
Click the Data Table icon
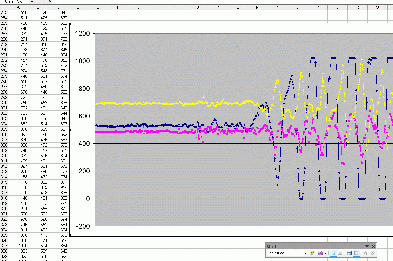[x=340, y=253]
